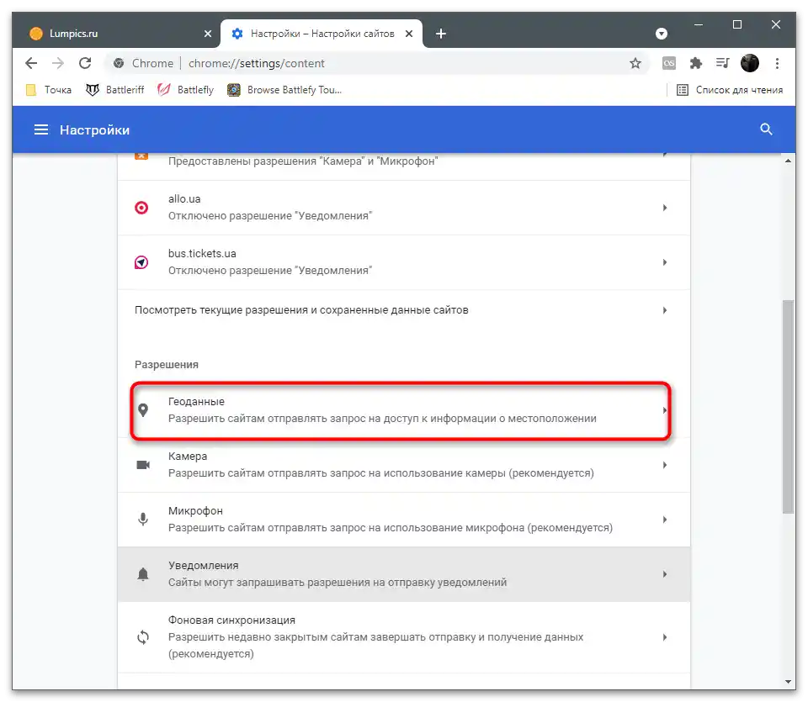This screenshot has height=702, width=808.
Task: Expand bus.tickets.ua permissions arrow
Action: 665,262
